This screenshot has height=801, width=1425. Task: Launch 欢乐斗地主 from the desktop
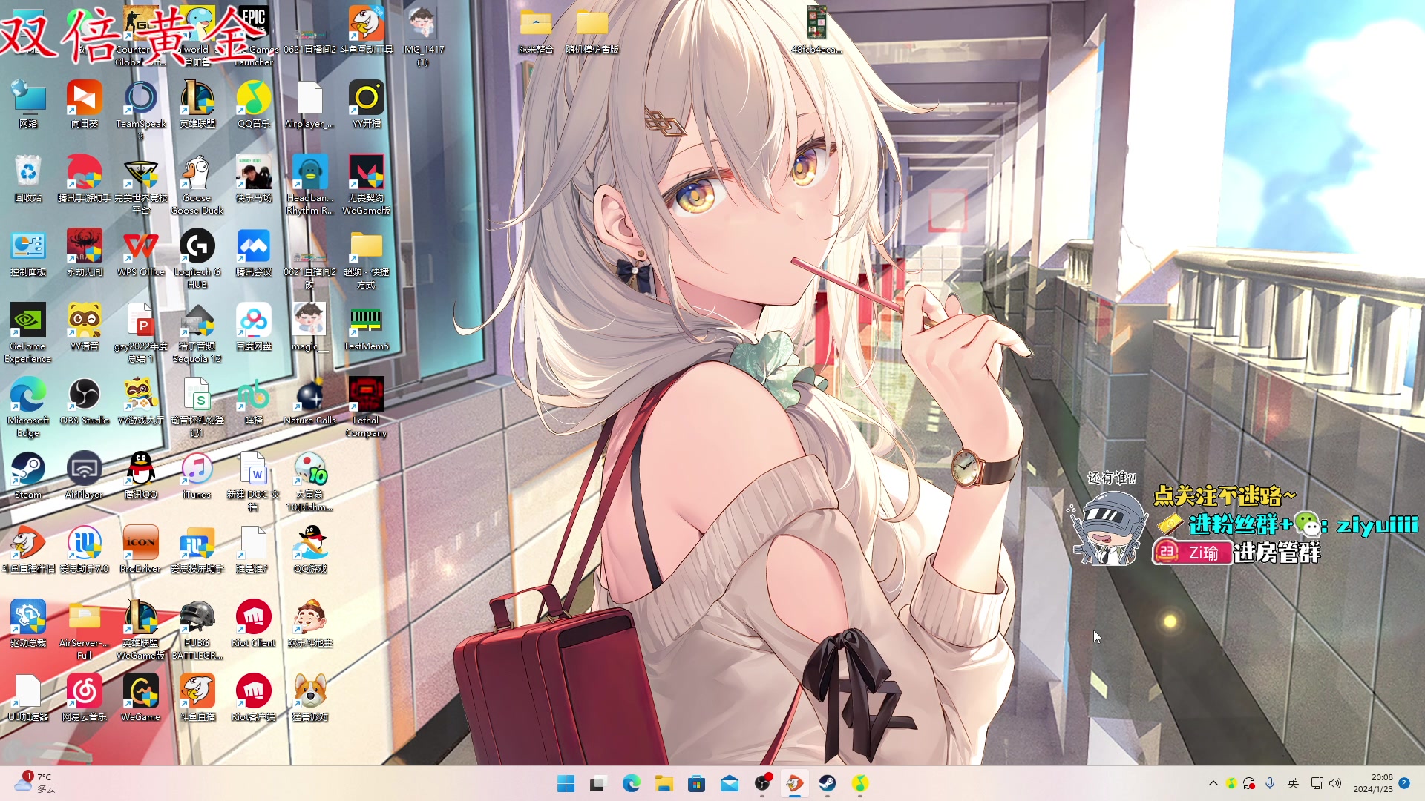click(310, 624)
